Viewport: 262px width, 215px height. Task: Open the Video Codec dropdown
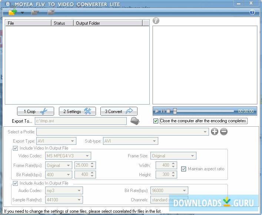point(68,156)
